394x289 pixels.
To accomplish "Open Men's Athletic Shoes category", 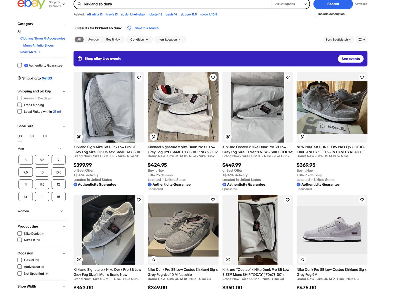I will (38, 46).
